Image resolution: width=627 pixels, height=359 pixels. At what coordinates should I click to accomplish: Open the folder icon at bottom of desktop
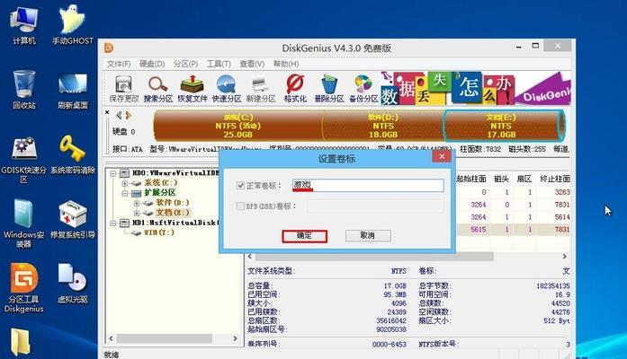click(20, 342)
